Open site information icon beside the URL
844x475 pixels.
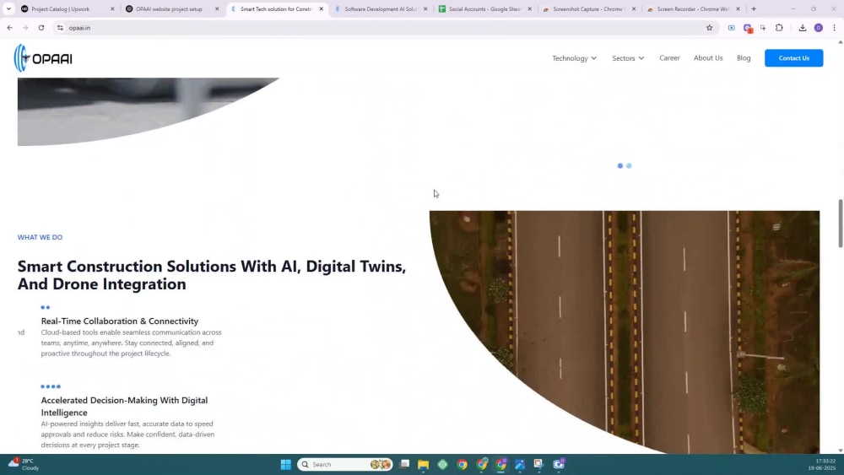60,28
